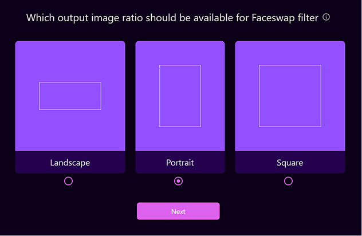This screenshot has height=236, width=362.
Task: Click the Portrait label text
Action: coord(180,163)
